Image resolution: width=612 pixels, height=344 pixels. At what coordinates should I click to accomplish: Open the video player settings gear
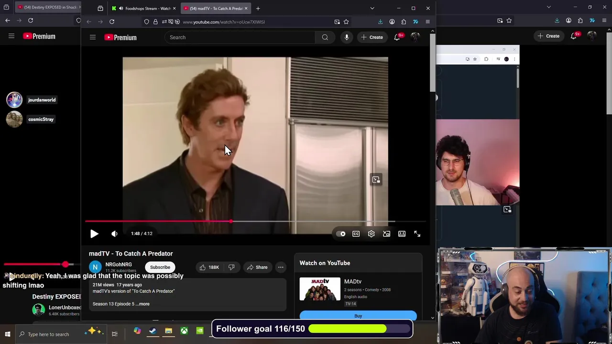click(372, 234)
